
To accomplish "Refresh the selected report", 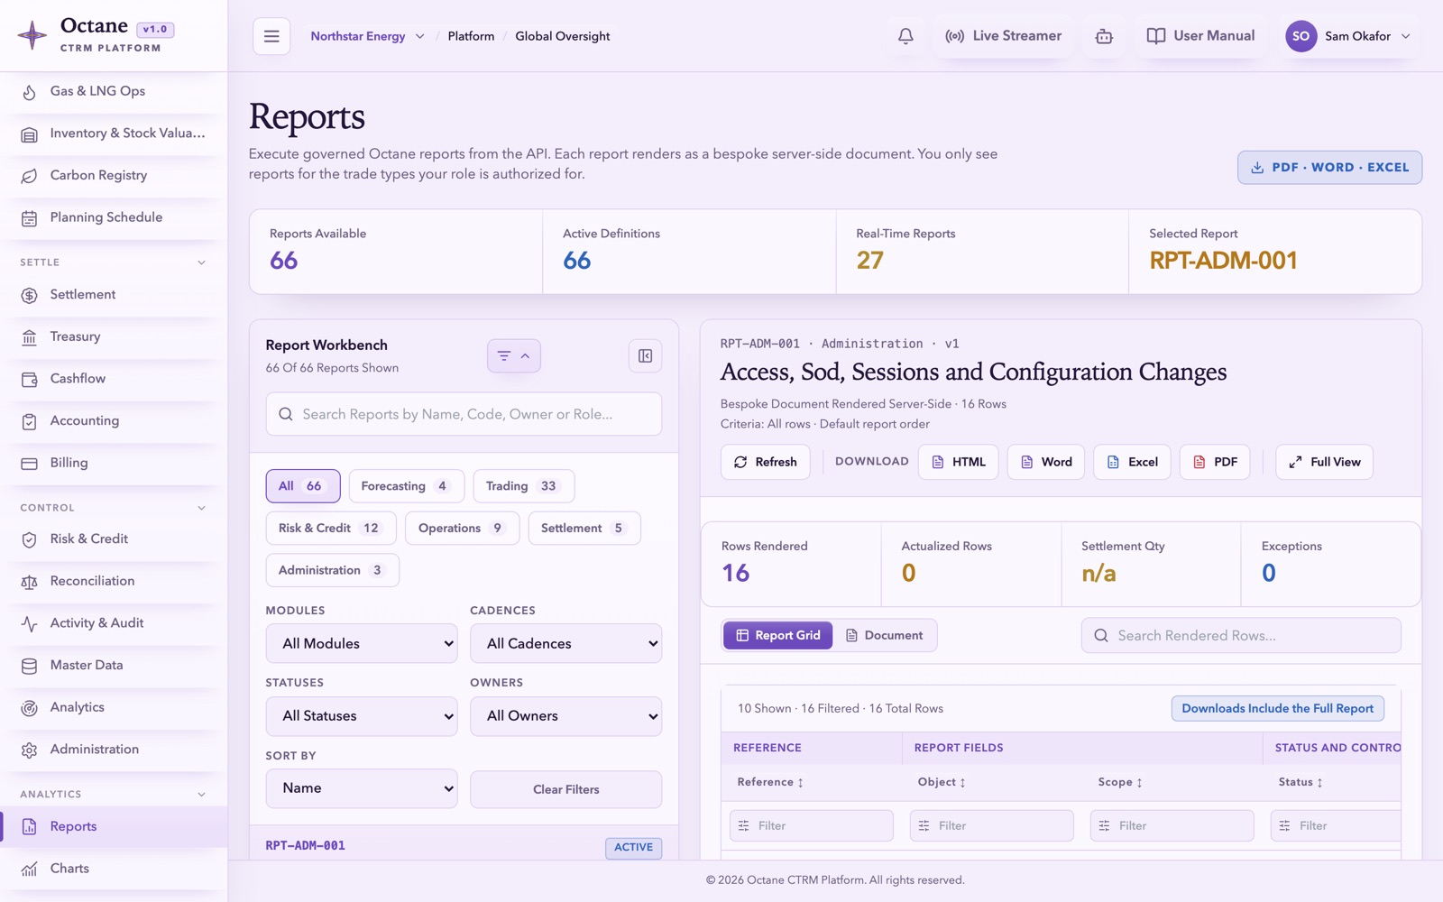I will (765, 462).
